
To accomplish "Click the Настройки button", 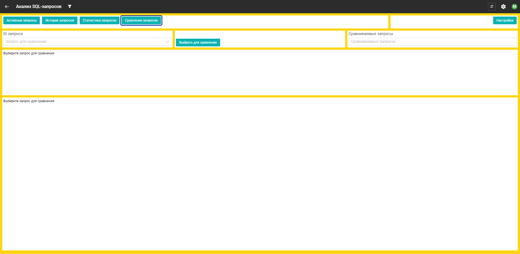I will click(505, 20).
